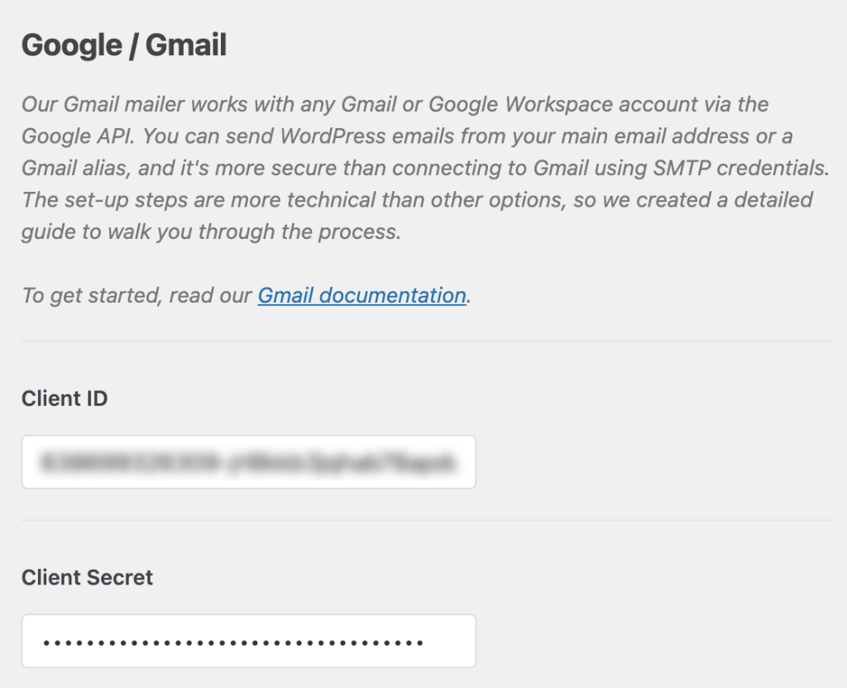Click the blurred Client ID value text
This screenshot has height=688, width=847.
pyautogui.click(x=246, y=462)
